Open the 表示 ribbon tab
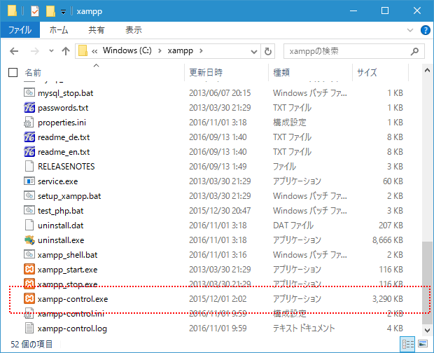Viewport: 434px width, 353px height. (134, 30)
